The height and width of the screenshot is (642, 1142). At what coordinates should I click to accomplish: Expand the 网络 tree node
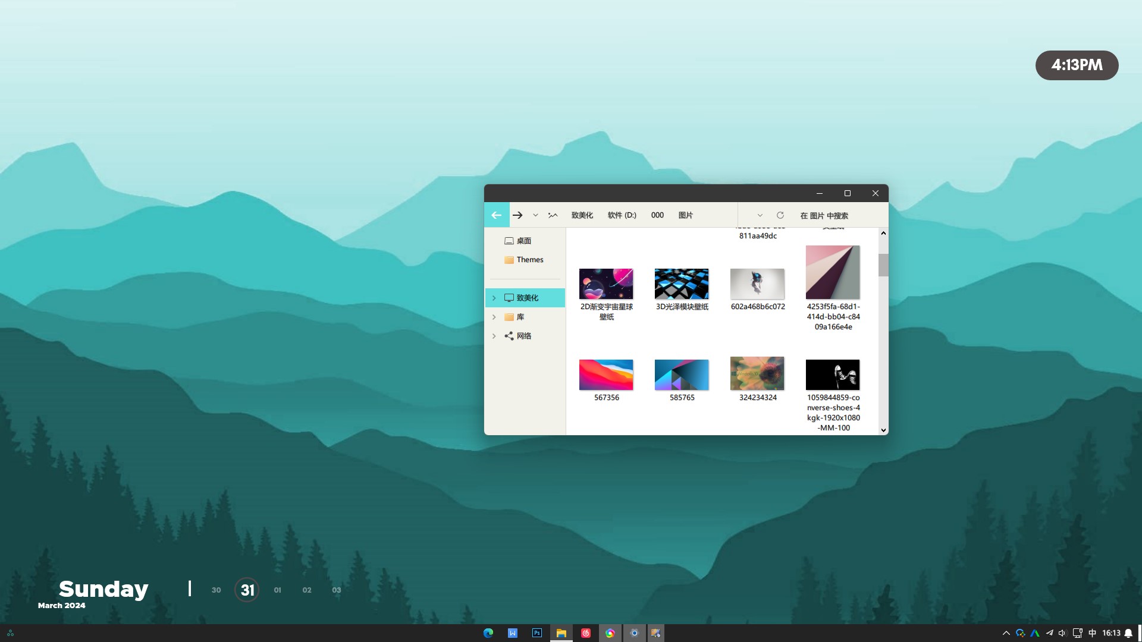point(494,336)
